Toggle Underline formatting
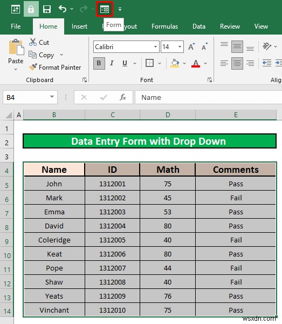 125,63
